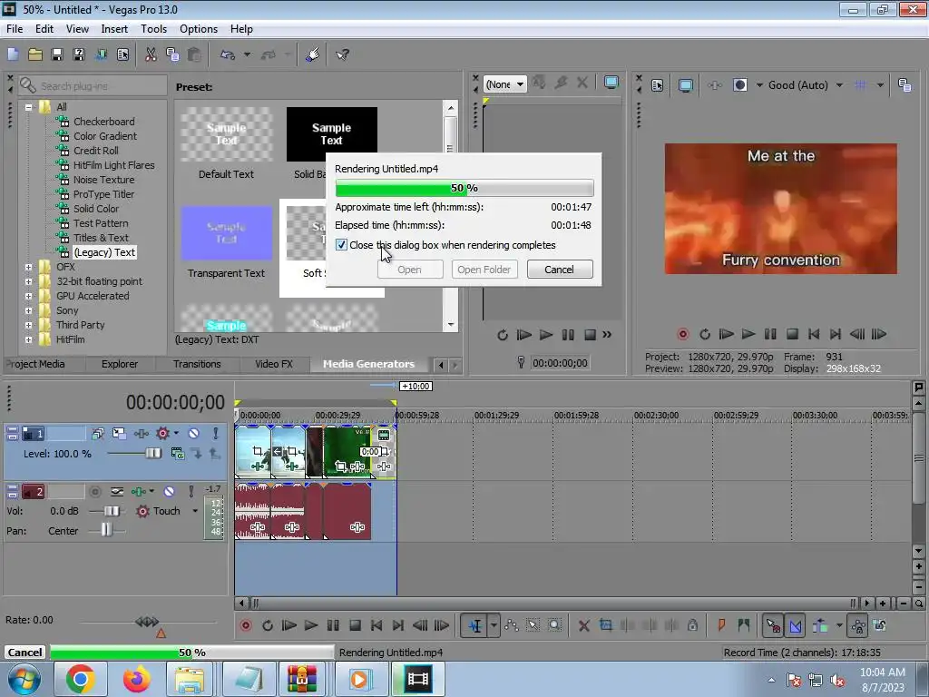929x697 pixels.
Task: Toggle Solo on video track 1
Action: coord(216,433)
